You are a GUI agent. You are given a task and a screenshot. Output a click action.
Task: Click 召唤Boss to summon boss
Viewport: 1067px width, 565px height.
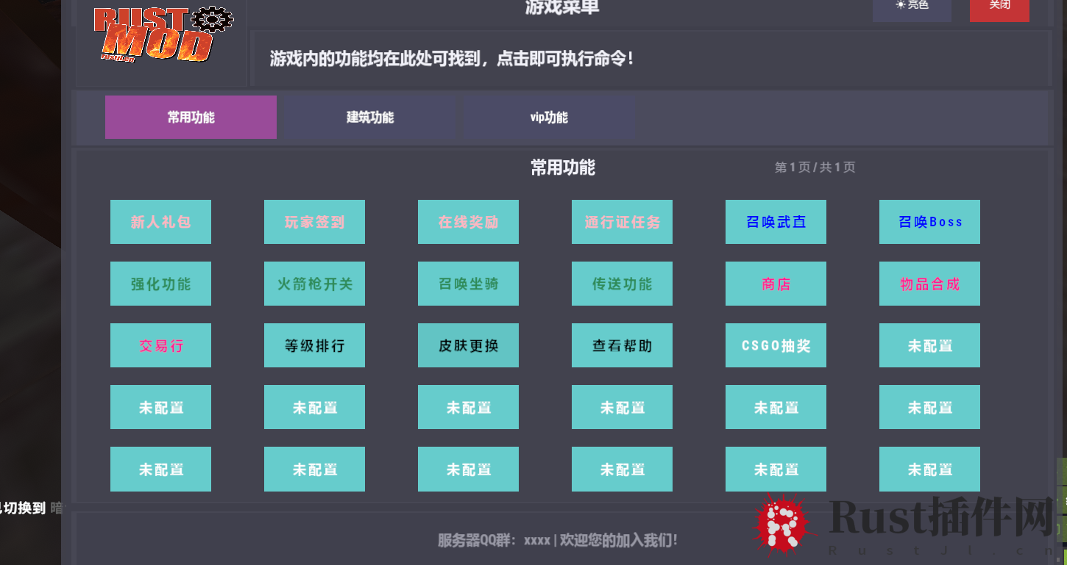coord(929,222)
